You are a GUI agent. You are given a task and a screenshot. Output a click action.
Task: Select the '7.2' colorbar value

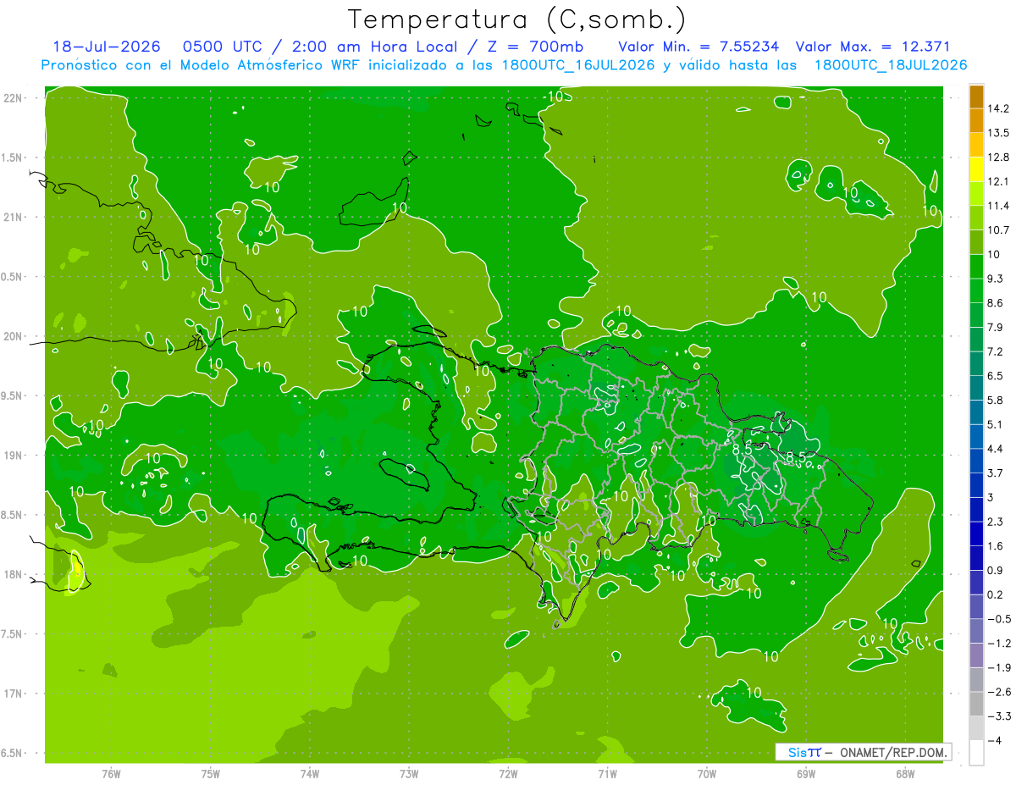[x=996, y=351]
